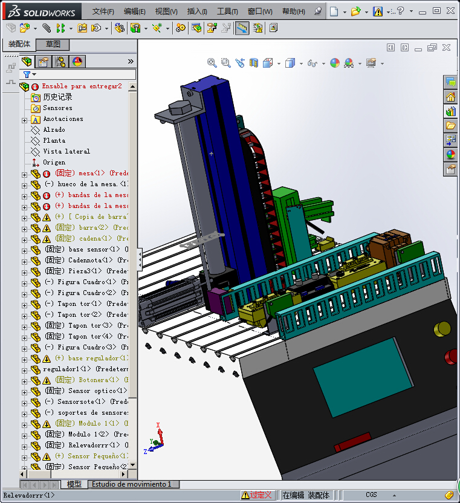This screenshot has height=503, width=460.
Task: Open the Insert Components dropdown arrow
Action: tap(35, 28)
